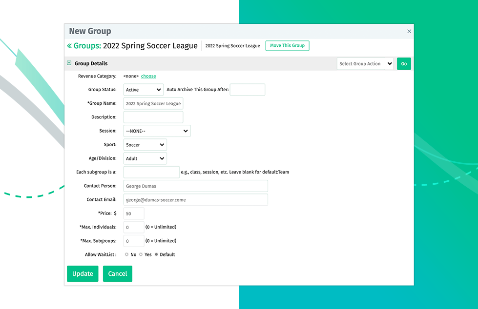The image size is (478, 309).
Task: Open the Group Status dropdown
Action: (144, 90)
